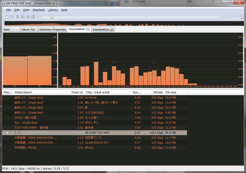Open the Playback menu
This screenshot has width=246, height=173.
[x=39, y=10]
